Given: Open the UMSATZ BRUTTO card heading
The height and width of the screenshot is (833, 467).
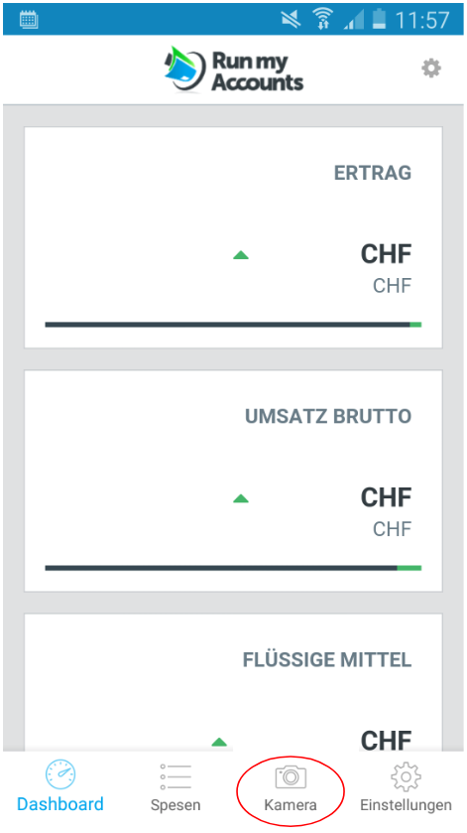Looking at the screenshot, I should coord(328,416).
